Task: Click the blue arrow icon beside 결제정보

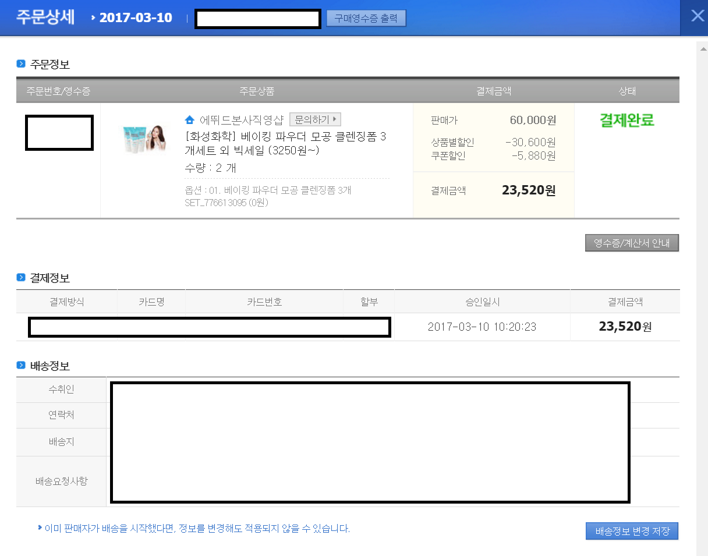Action: click(21, 278)
